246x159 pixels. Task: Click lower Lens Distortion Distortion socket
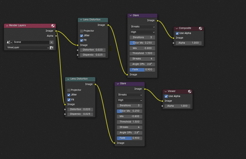tap(65, 109)
